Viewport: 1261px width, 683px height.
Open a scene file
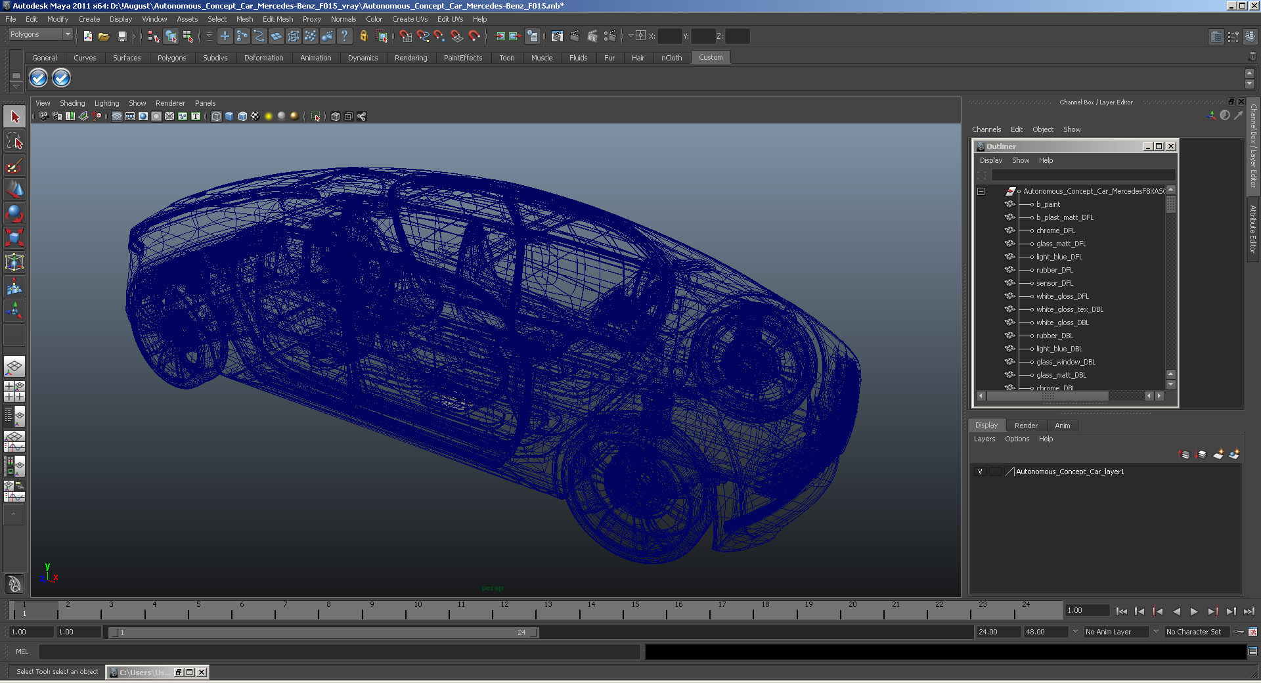[104, 36]
